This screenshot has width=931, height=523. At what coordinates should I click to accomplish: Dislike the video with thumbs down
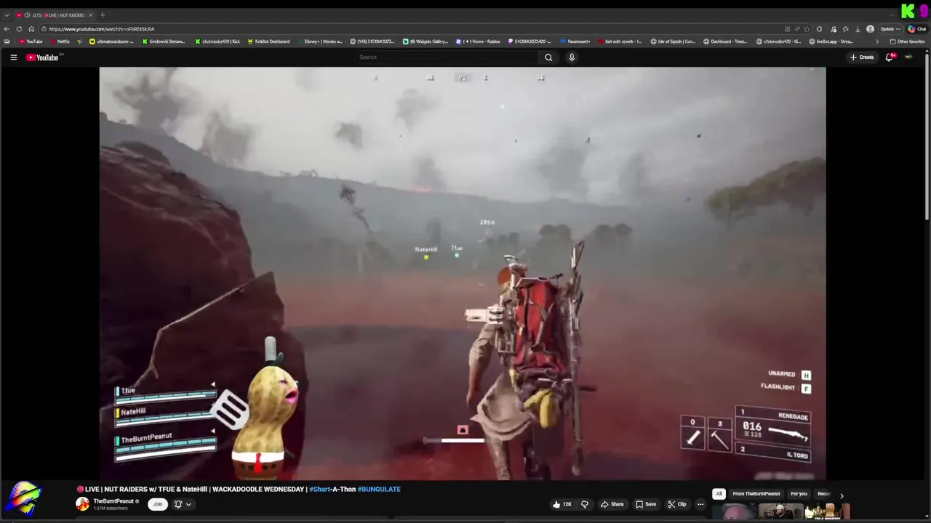(x=584, y=504)
